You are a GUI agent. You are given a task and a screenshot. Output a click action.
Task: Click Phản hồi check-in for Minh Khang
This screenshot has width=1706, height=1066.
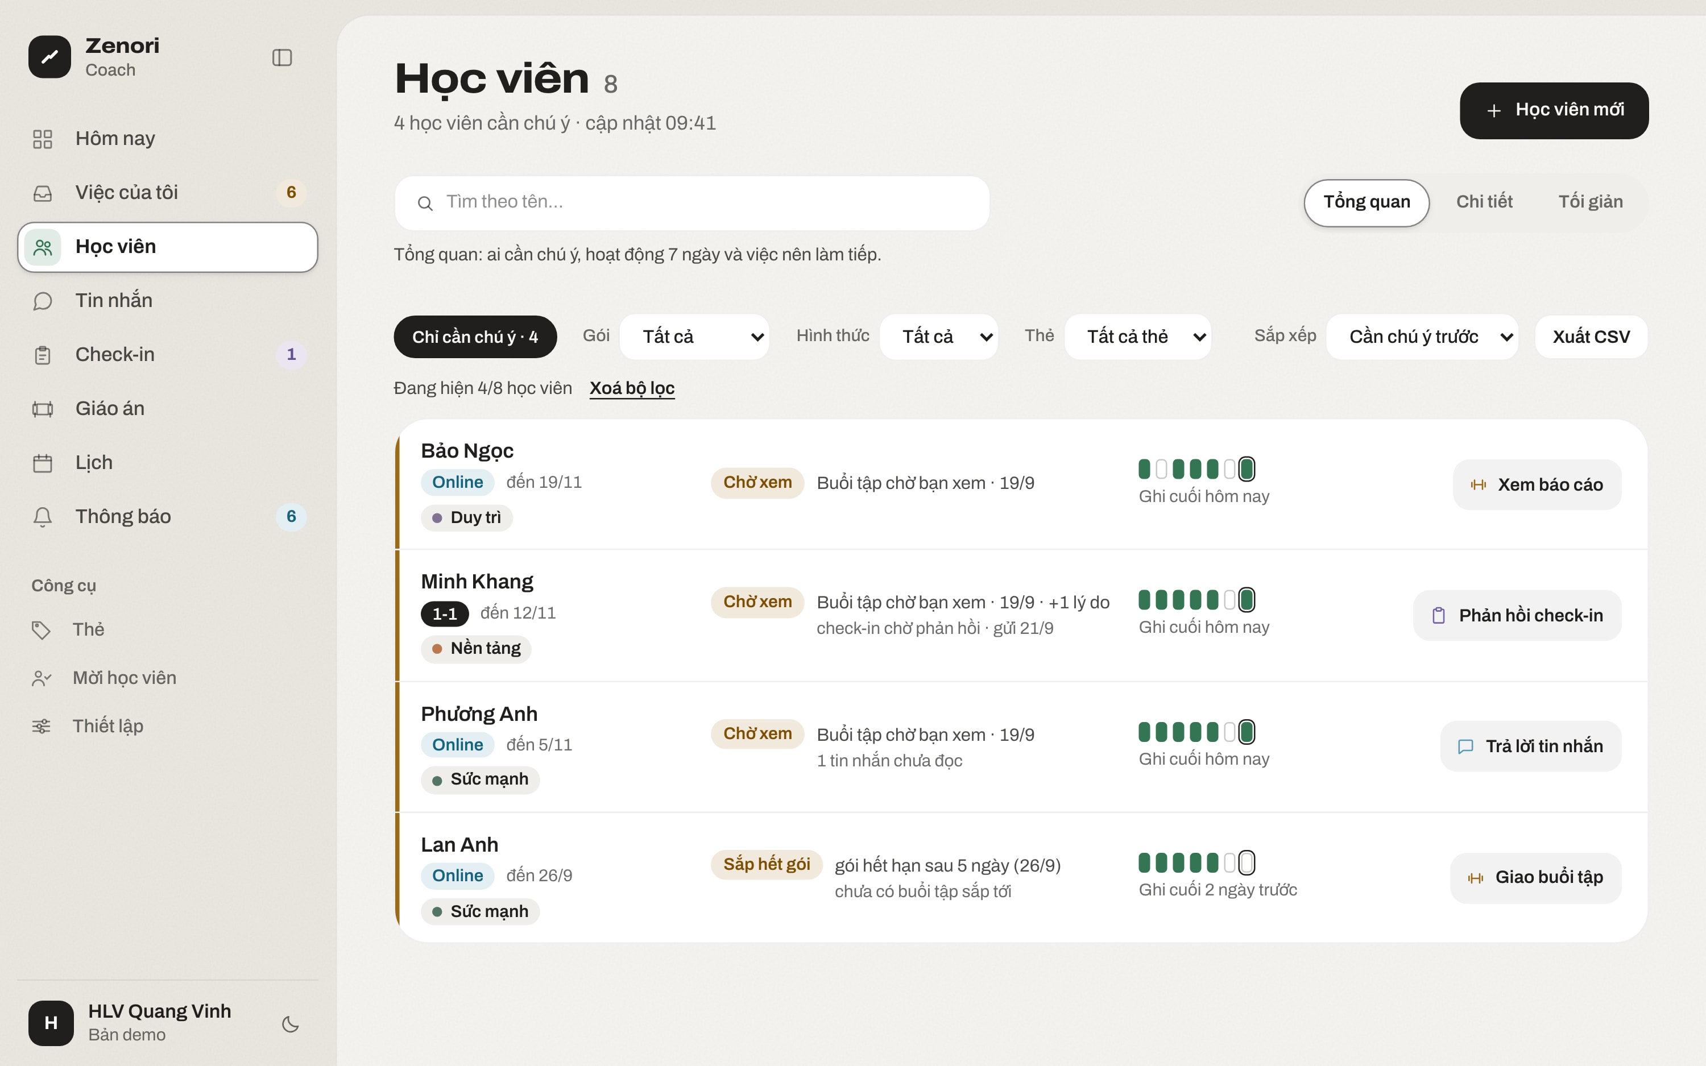tap(1517, 616)
